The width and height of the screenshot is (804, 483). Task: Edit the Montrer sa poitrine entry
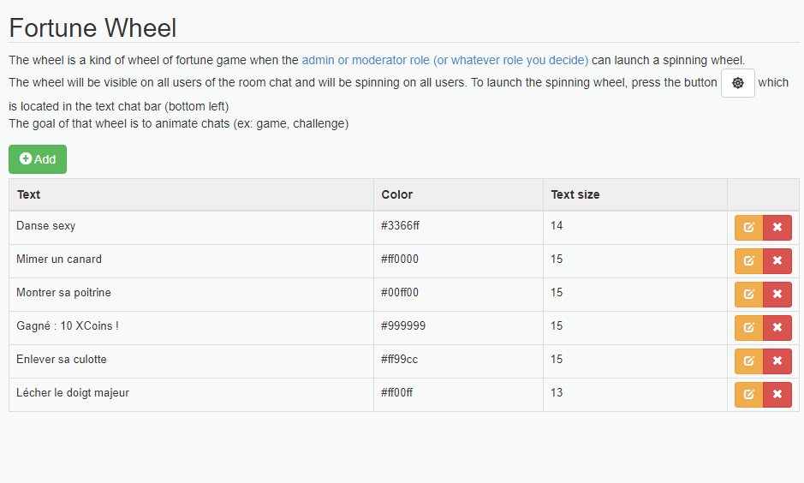[x=748, y=295]
